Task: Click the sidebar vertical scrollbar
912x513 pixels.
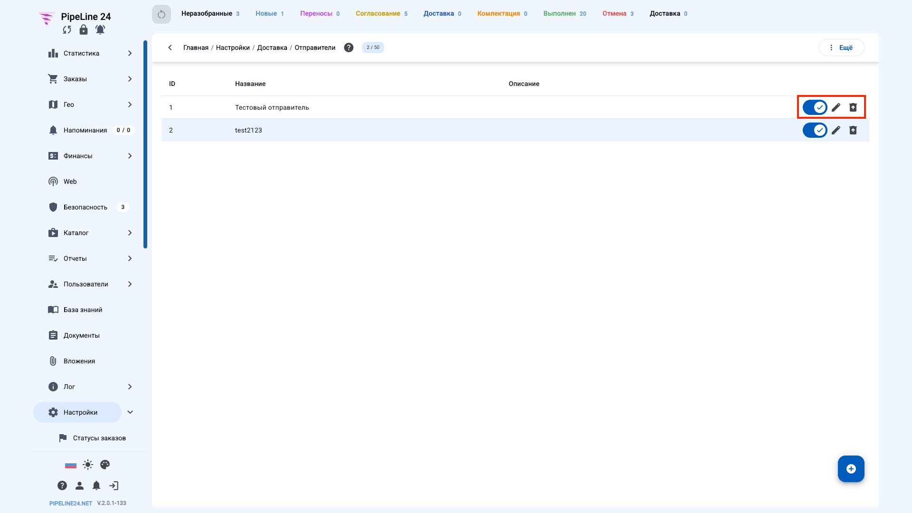Action: click(145, 144)
